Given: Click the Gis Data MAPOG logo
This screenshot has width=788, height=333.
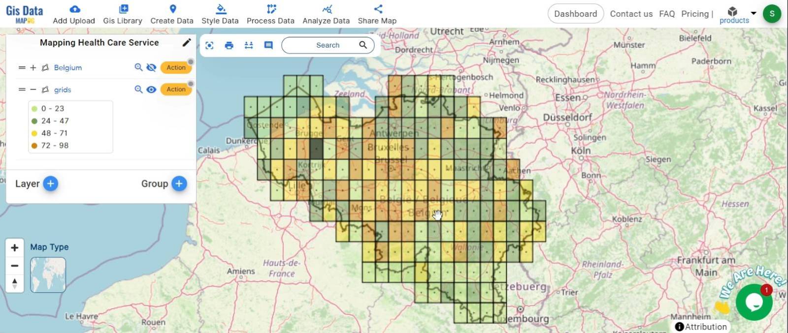Looking at the screenshot, I should click(24, 14).
